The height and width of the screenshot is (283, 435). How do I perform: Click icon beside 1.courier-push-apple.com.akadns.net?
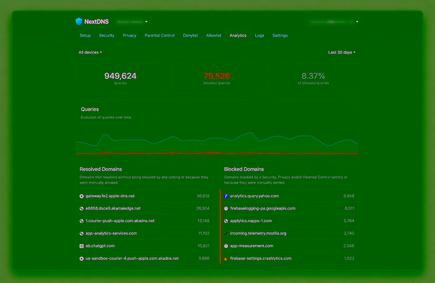[x=81, y=221]
